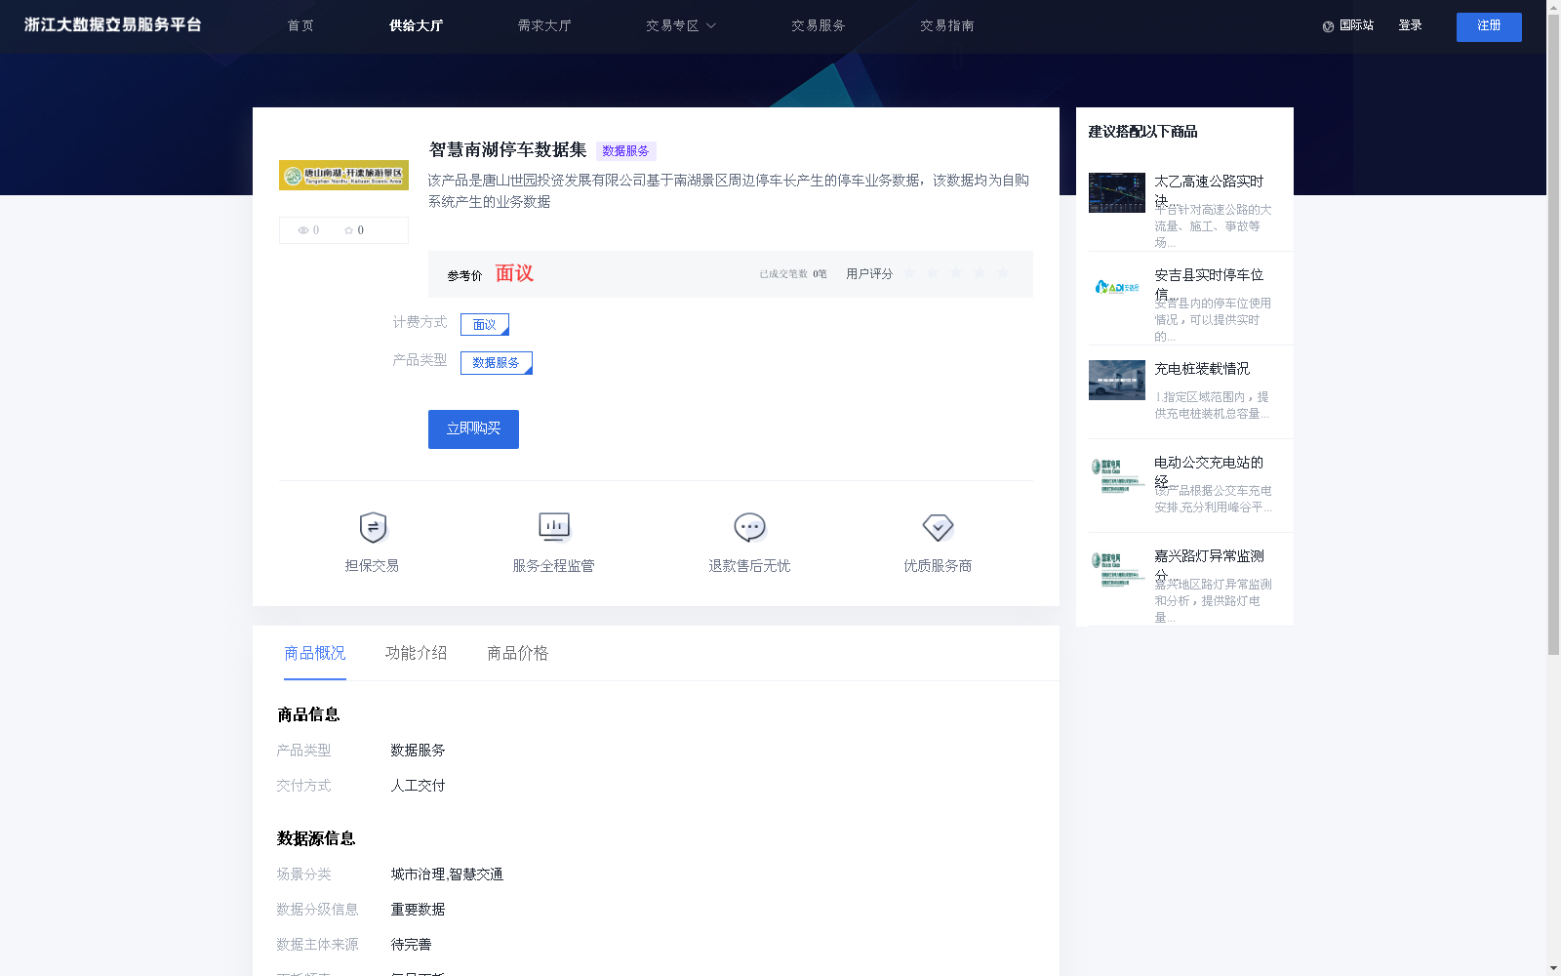Select 供给大厅 in the top navigation
The image size is (1561, 976).
point(417,26)
